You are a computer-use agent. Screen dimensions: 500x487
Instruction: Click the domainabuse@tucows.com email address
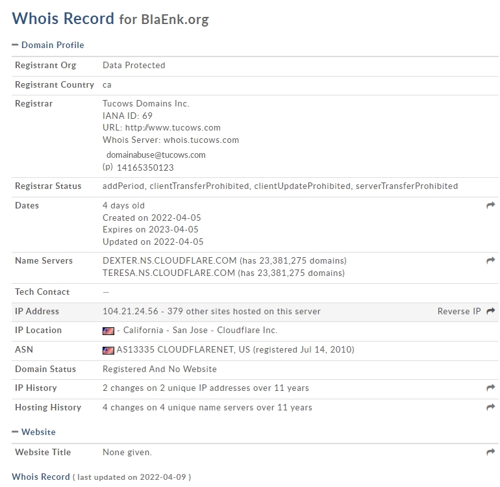click(156, 155)
